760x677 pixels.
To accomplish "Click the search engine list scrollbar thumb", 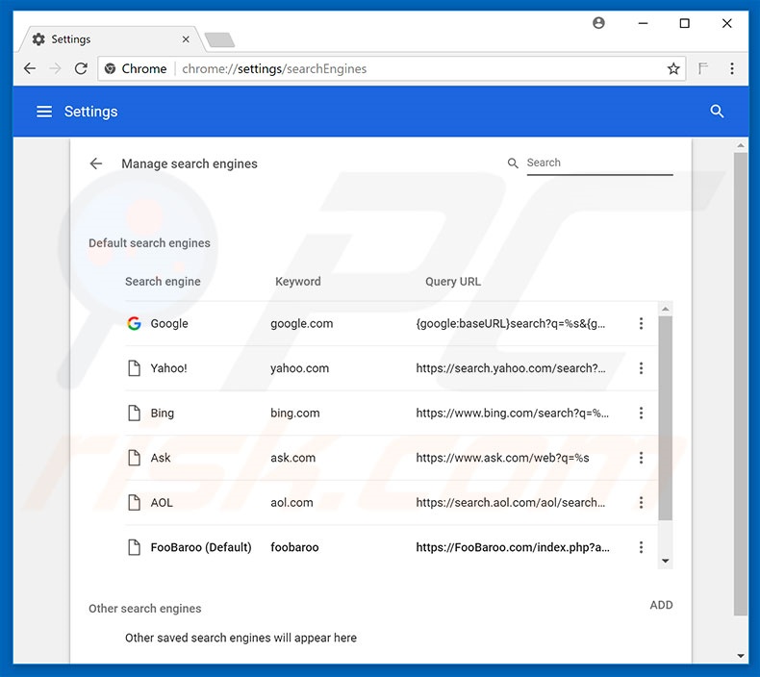I will coord(666,417).
